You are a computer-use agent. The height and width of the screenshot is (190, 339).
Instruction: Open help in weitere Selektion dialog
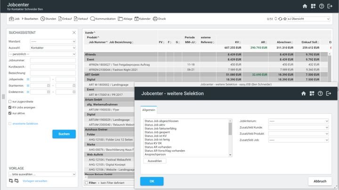click(320, 93)
